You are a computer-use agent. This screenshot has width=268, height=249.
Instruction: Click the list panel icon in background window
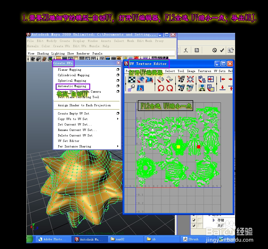tap(197, 50)
